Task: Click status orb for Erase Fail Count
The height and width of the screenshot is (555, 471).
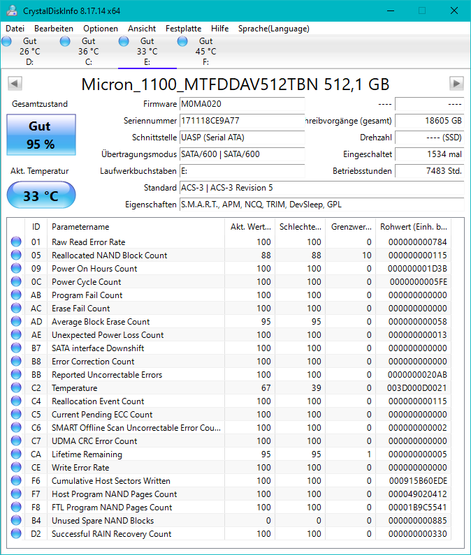Action: pos(16,309)
